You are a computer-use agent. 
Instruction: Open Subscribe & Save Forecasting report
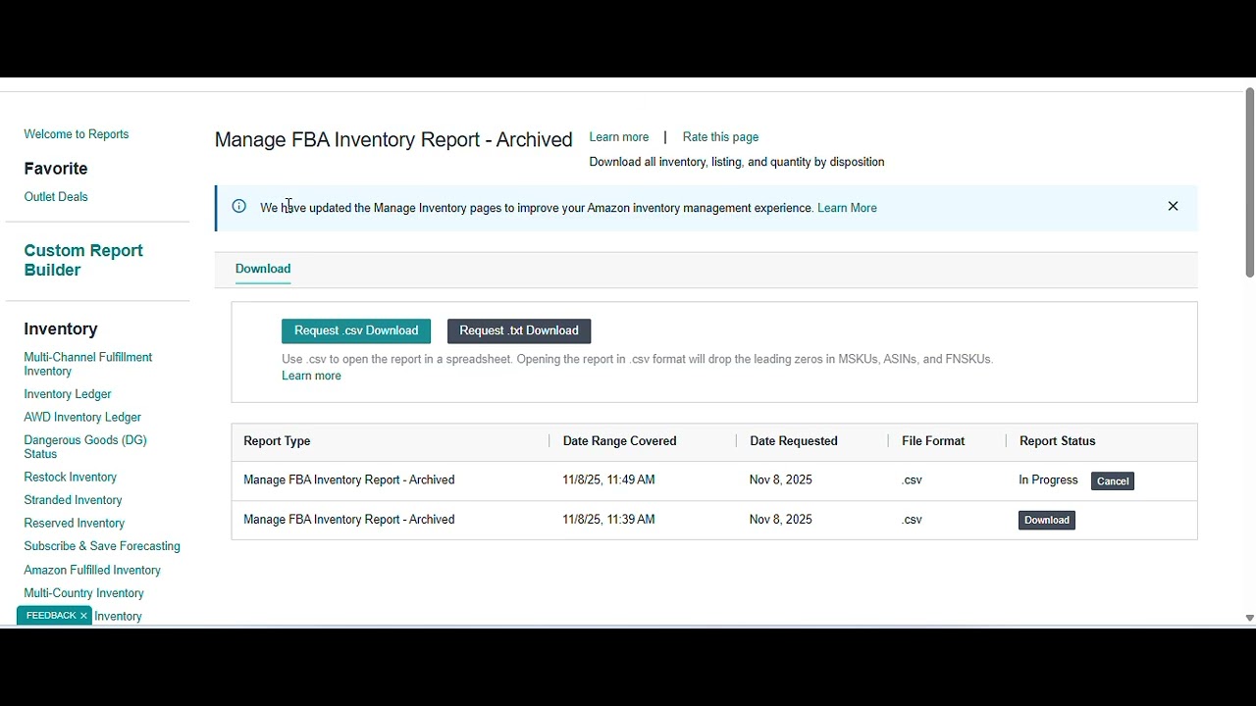pyautogui.click(x=102, y=546)
